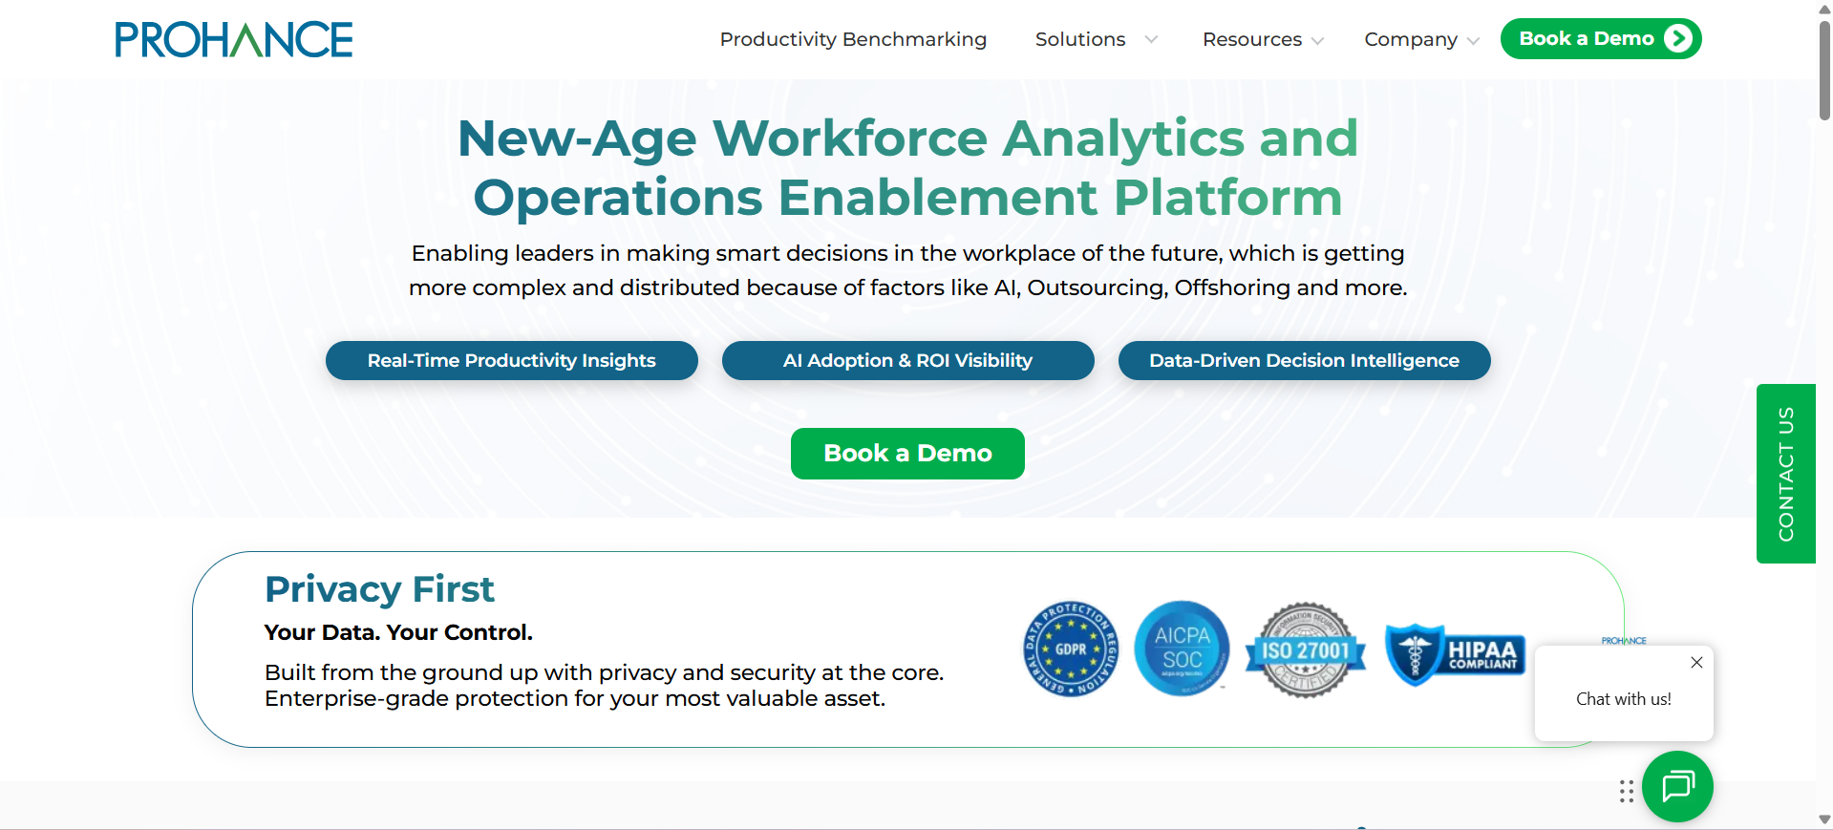Click the ISO 27001 certified badge
This screenshot has width=1833, height=830.
click(1305, 650)
